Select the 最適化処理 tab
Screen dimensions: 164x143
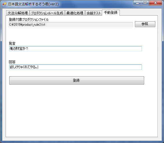point(75,13)
